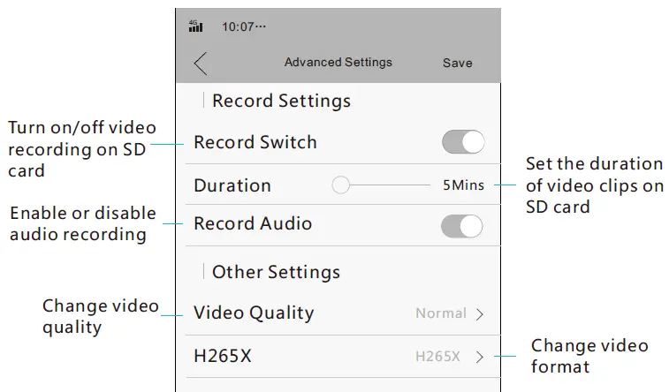The image size is (669, 392).
Task: Click the Record Switch label
Action: click(255, 142)
